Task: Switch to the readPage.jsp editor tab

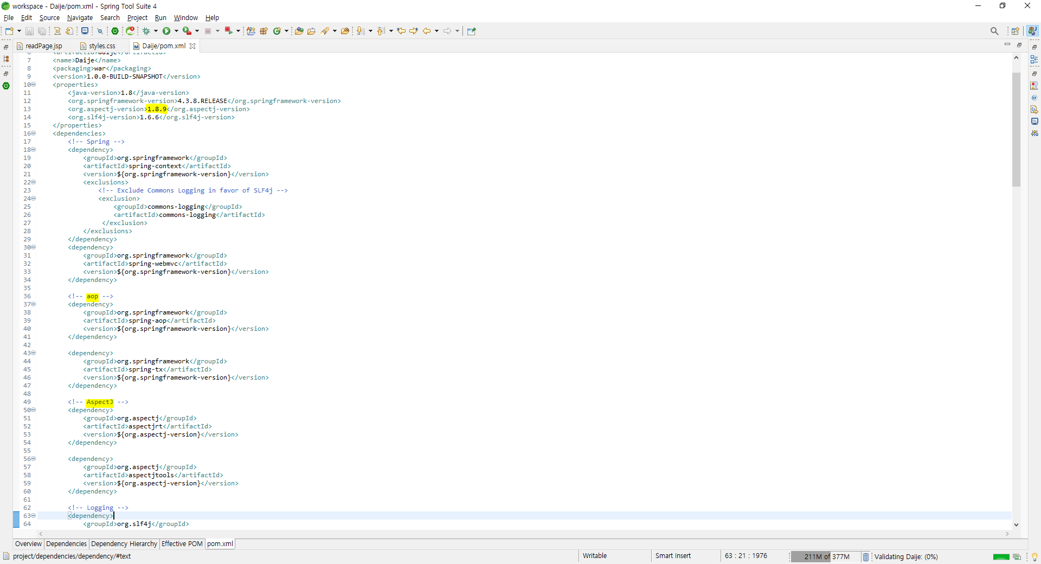Action: click(x=43, y=46)
